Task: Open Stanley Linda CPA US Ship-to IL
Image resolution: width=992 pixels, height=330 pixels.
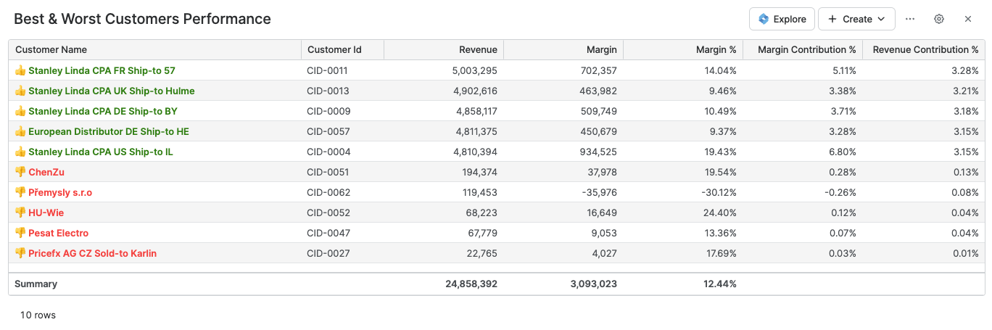Action: click(x=101, y=152)
